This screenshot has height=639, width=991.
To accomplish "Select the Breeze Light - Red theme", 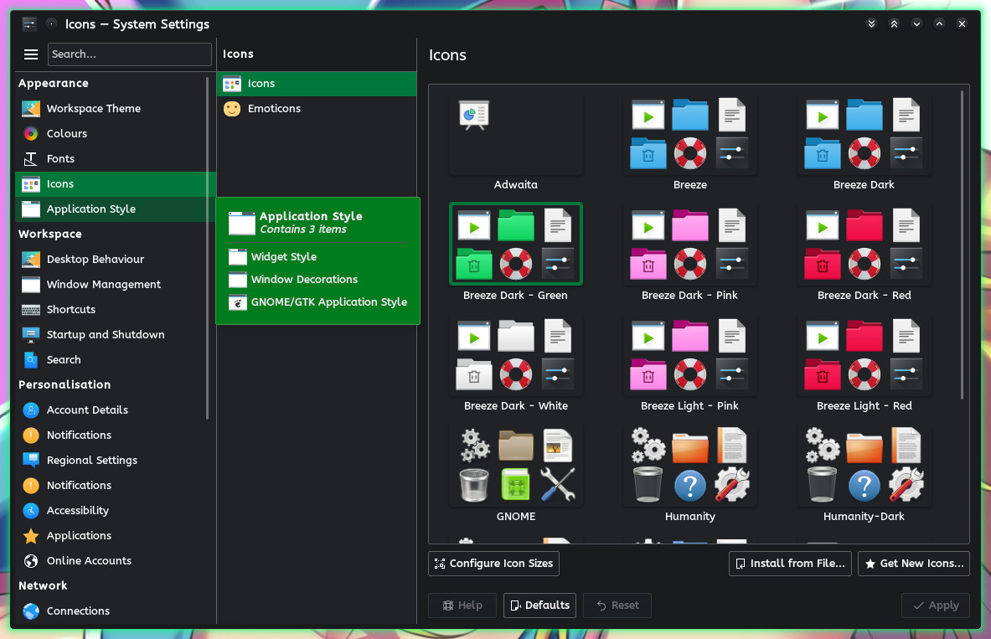I will coord(864,363).
